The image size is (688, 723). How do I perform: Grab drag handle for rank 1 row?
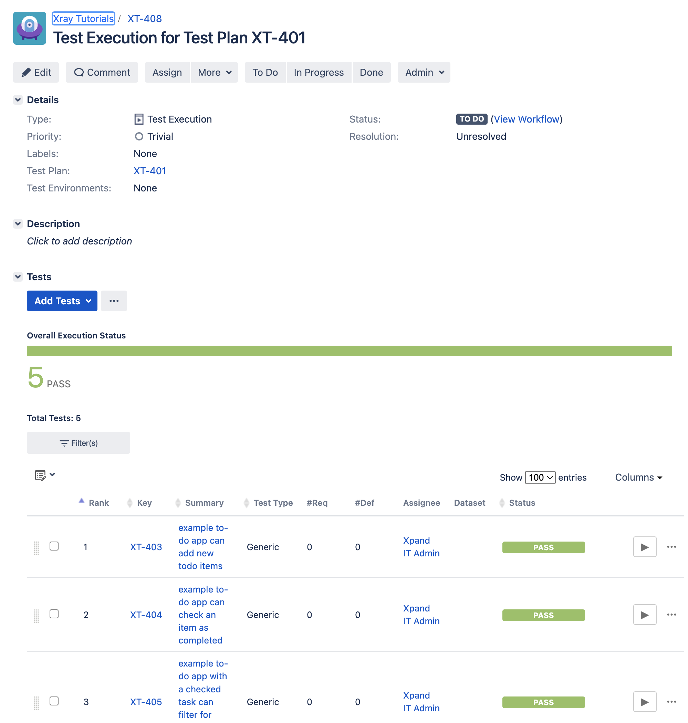36,548
